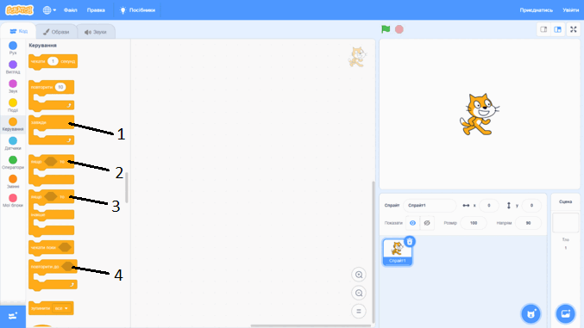Open the choose sprite cat button
This screenshot has width=584, height=328.
click(x=531, y=314)
